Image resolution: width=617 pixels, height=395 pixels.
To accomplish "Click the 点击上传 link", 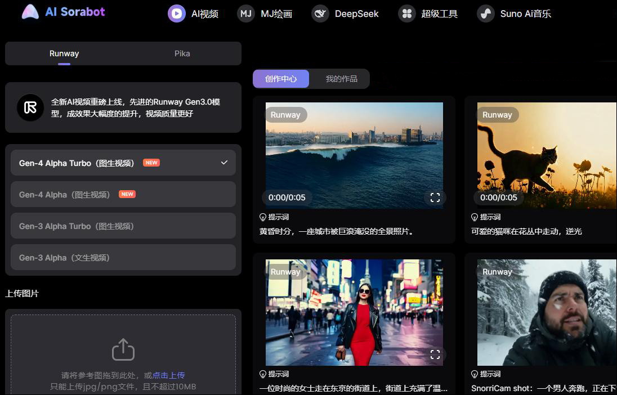I will pos(168,375).
